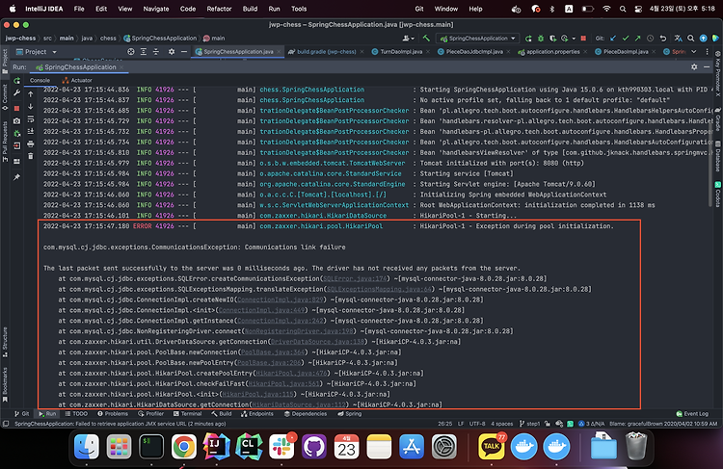Build project with hammer icon
Viewport: 723px width, 469px height.
(x=426, y=39)
